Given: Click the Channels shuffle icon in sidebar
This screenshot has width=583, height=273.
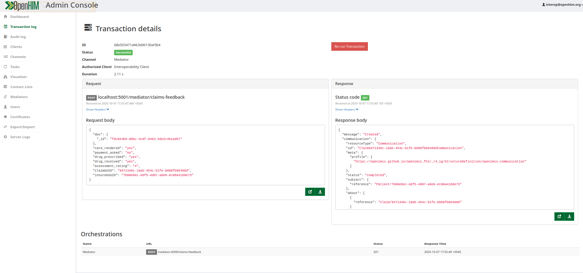Looking at the screenshot, I should coord(5,57).
